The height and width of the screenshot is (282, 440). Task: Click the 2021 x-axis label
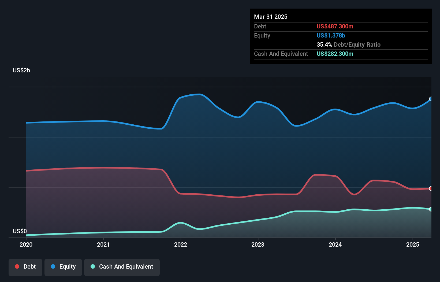103,244
